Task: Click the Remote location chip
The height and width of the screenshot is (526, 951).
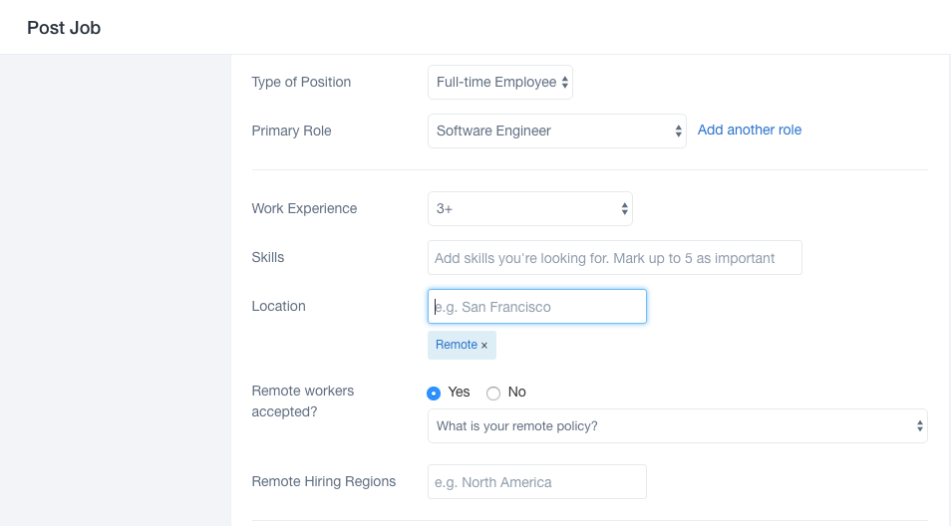Action: click(457, 345)
